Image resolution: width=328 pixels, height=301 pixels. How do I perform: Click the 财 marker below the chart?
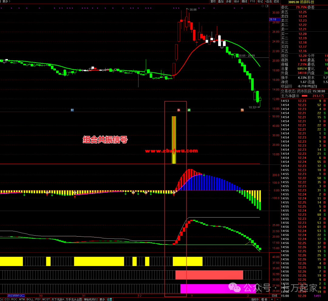(x=72, y=110)
